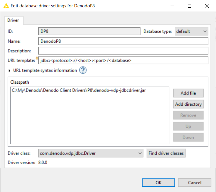
Task: Click the Cancel button
Action: (x=194, y=183)
